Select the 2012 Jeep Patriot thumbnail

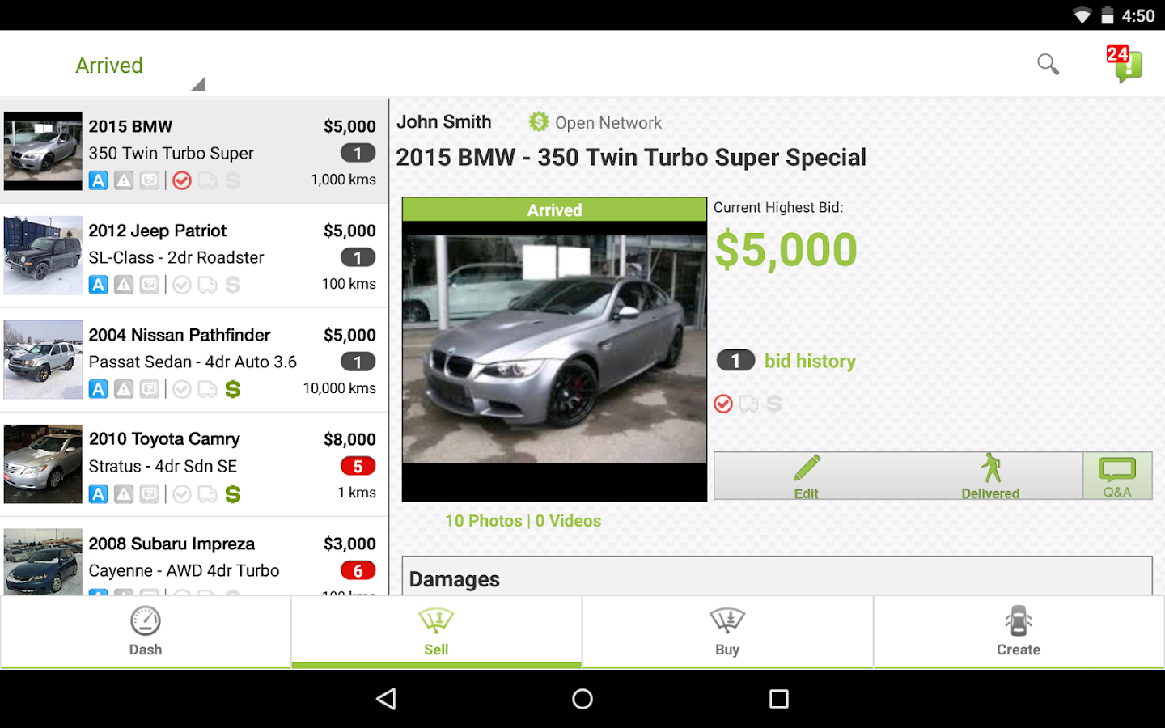coord(43,256)
